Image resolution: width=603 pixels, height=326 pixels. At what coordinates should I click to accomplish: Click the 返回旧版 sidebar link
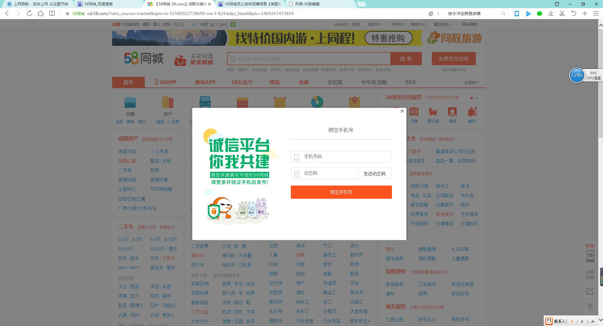(x=590, y=275)
